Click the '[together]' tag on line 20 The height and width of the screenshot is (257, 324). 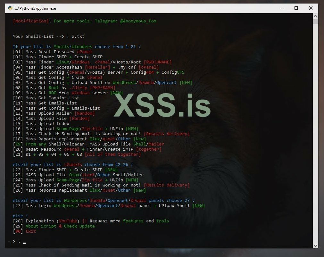(149, 149)
